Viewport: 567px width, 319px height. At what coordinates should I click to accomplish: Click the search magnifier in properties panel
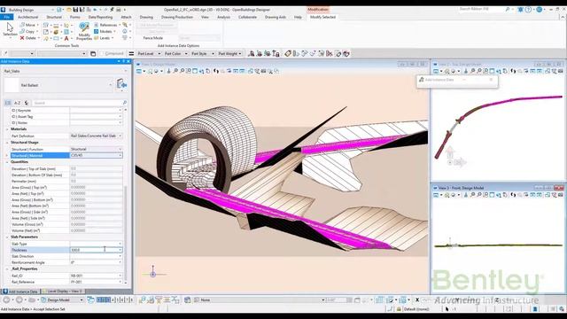(x=125, y=103)
